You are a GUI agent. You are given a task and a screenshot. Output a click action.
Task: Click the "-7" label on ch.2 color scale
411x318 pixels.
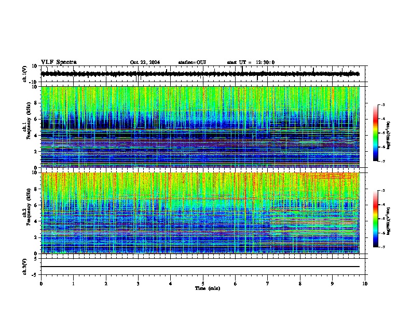tap(382, 247)
